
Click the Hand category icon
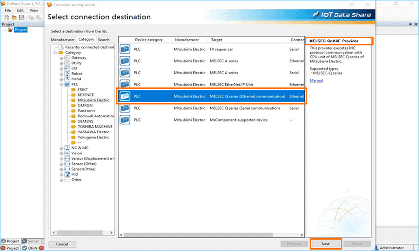click(67, 79)
